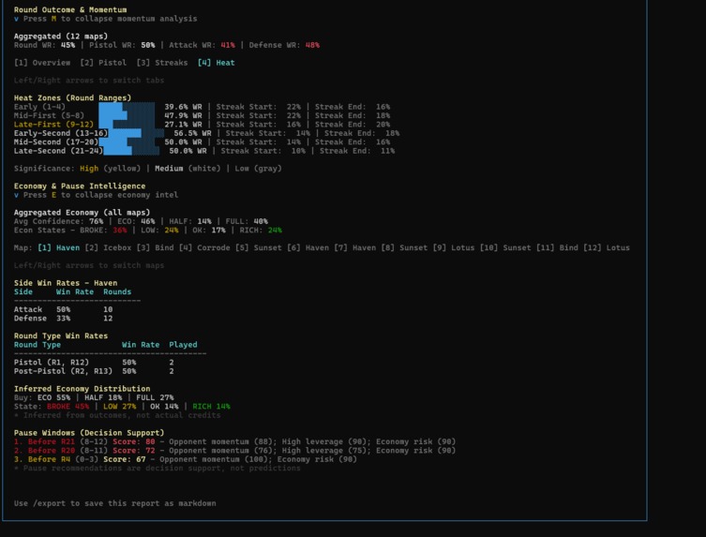Click the Mid-Second (17-20) heat zone label

(x=56, y=142)
